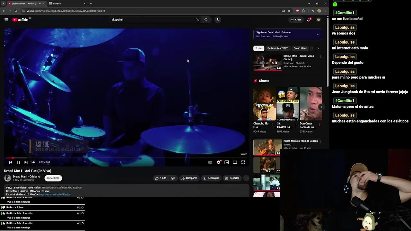
Task: Skip to previous video in playlist
Action: click(x=11, y=162)
